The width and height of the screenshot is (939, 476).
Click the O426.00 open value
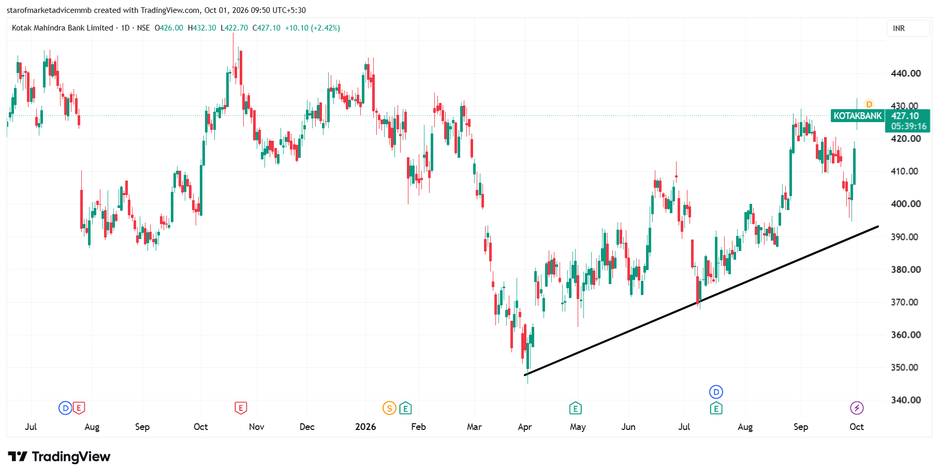(169, 28)
